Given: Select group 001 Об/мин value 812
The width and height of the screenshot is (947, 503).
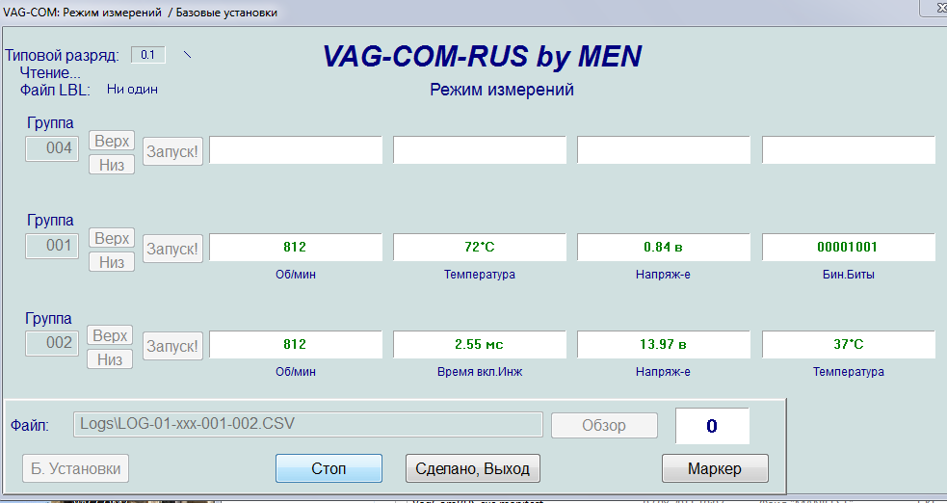Looking at the screenshot, I should click(296, 247).
